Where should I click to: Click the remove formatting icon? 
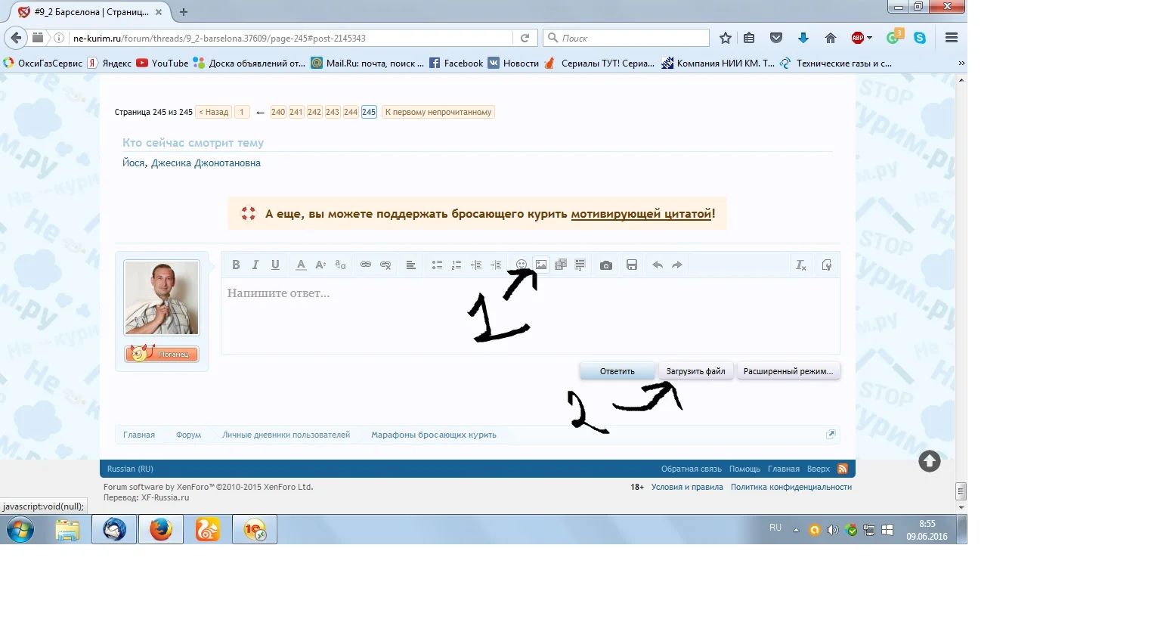pos(800,265)
